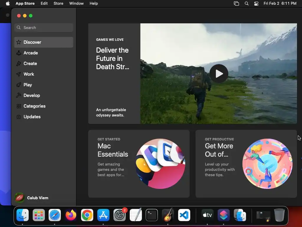Open Calub Viem account profile
302x227 pixels.
coord(32,198)
